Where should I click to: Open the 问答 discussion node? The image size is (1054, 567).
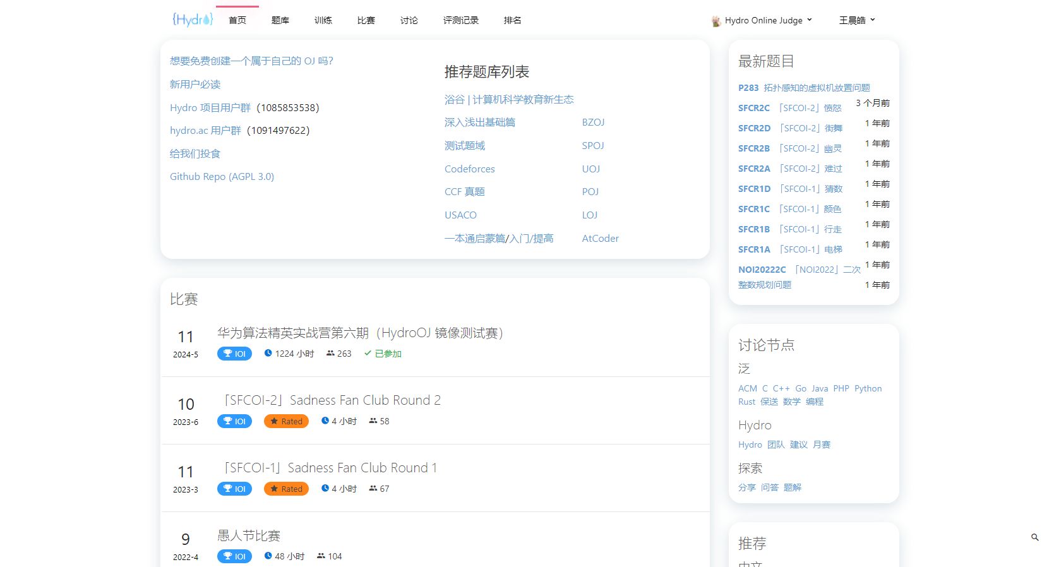coord(770,487)
